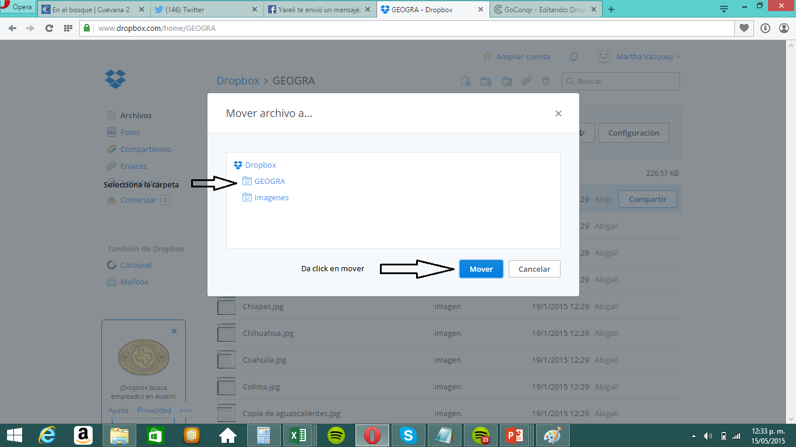
Task: Go back to the previous page
Action: [x=13, y=28]
